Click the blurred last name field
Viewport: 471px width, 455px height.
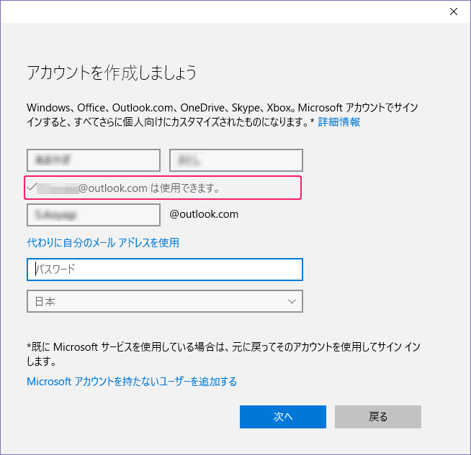(x=94, y=160)
